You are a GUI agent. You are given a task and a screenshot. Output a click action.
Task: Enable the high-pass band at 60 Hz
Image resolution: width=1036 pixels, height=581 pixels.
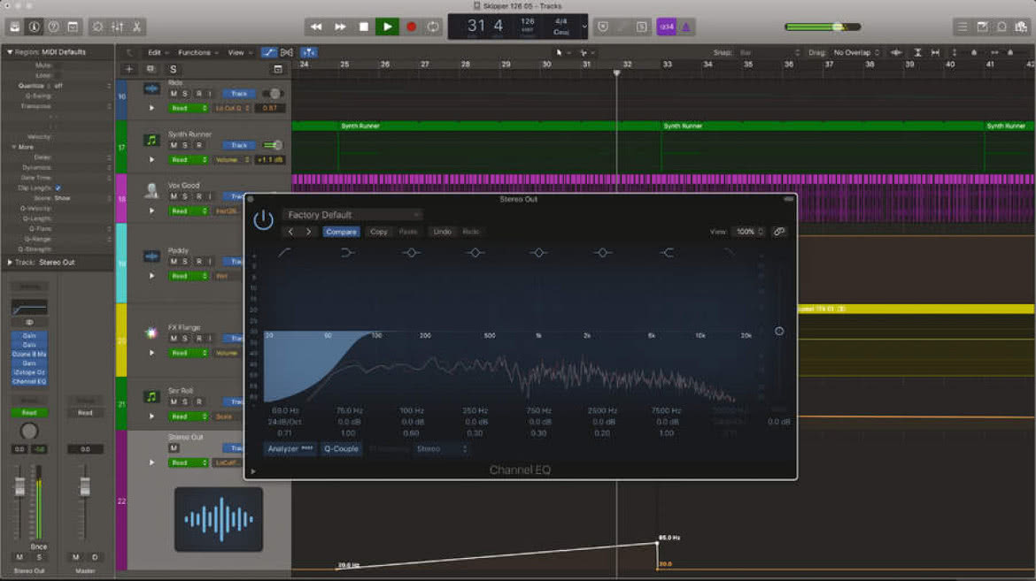pyautogui.click(x=284, y=253)
